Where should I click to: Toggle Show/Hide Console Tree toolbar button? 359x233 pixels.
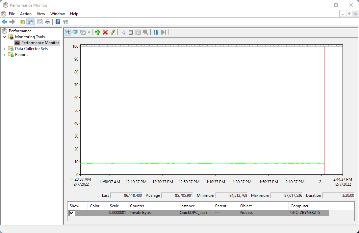pyautogui.click(x=30, y=22)
